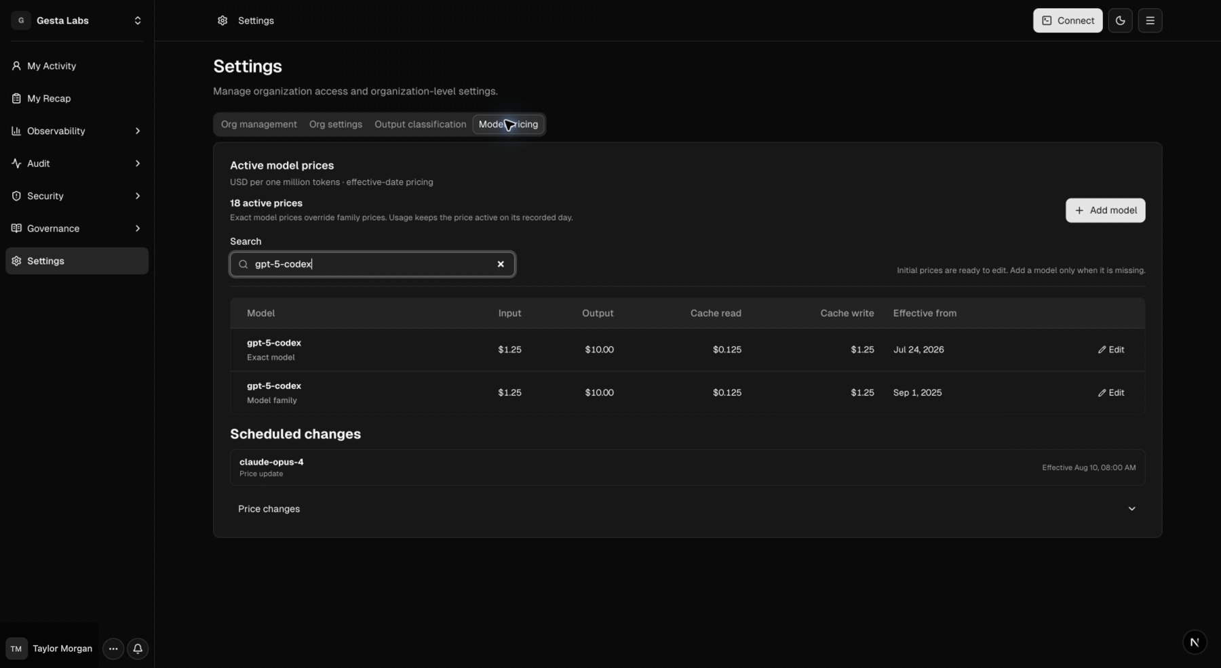
Task: Switch to Org settings tab
Action: click(336, 124)
